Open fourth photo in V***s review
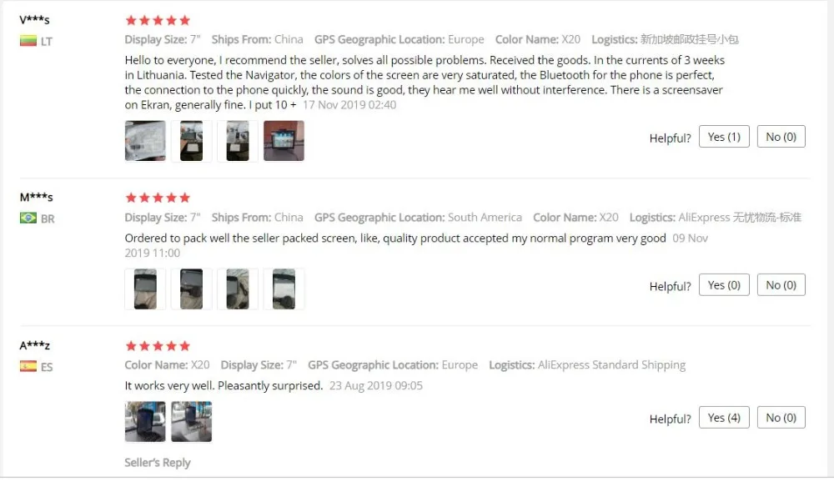Image resolution: width=834 pixels, height=482 pixels. [x=284, y=141]
